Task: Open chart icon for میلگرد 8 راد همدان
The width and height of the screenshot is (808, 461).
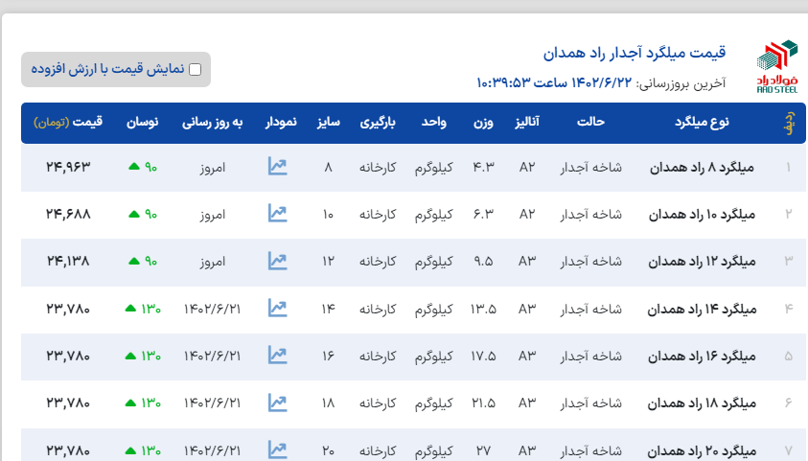Action: (277, 167)
